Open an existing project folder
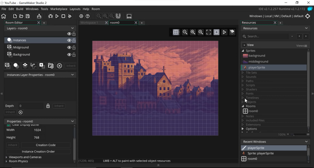The width and height of the screenshot is (314, 168). (21, 16)
